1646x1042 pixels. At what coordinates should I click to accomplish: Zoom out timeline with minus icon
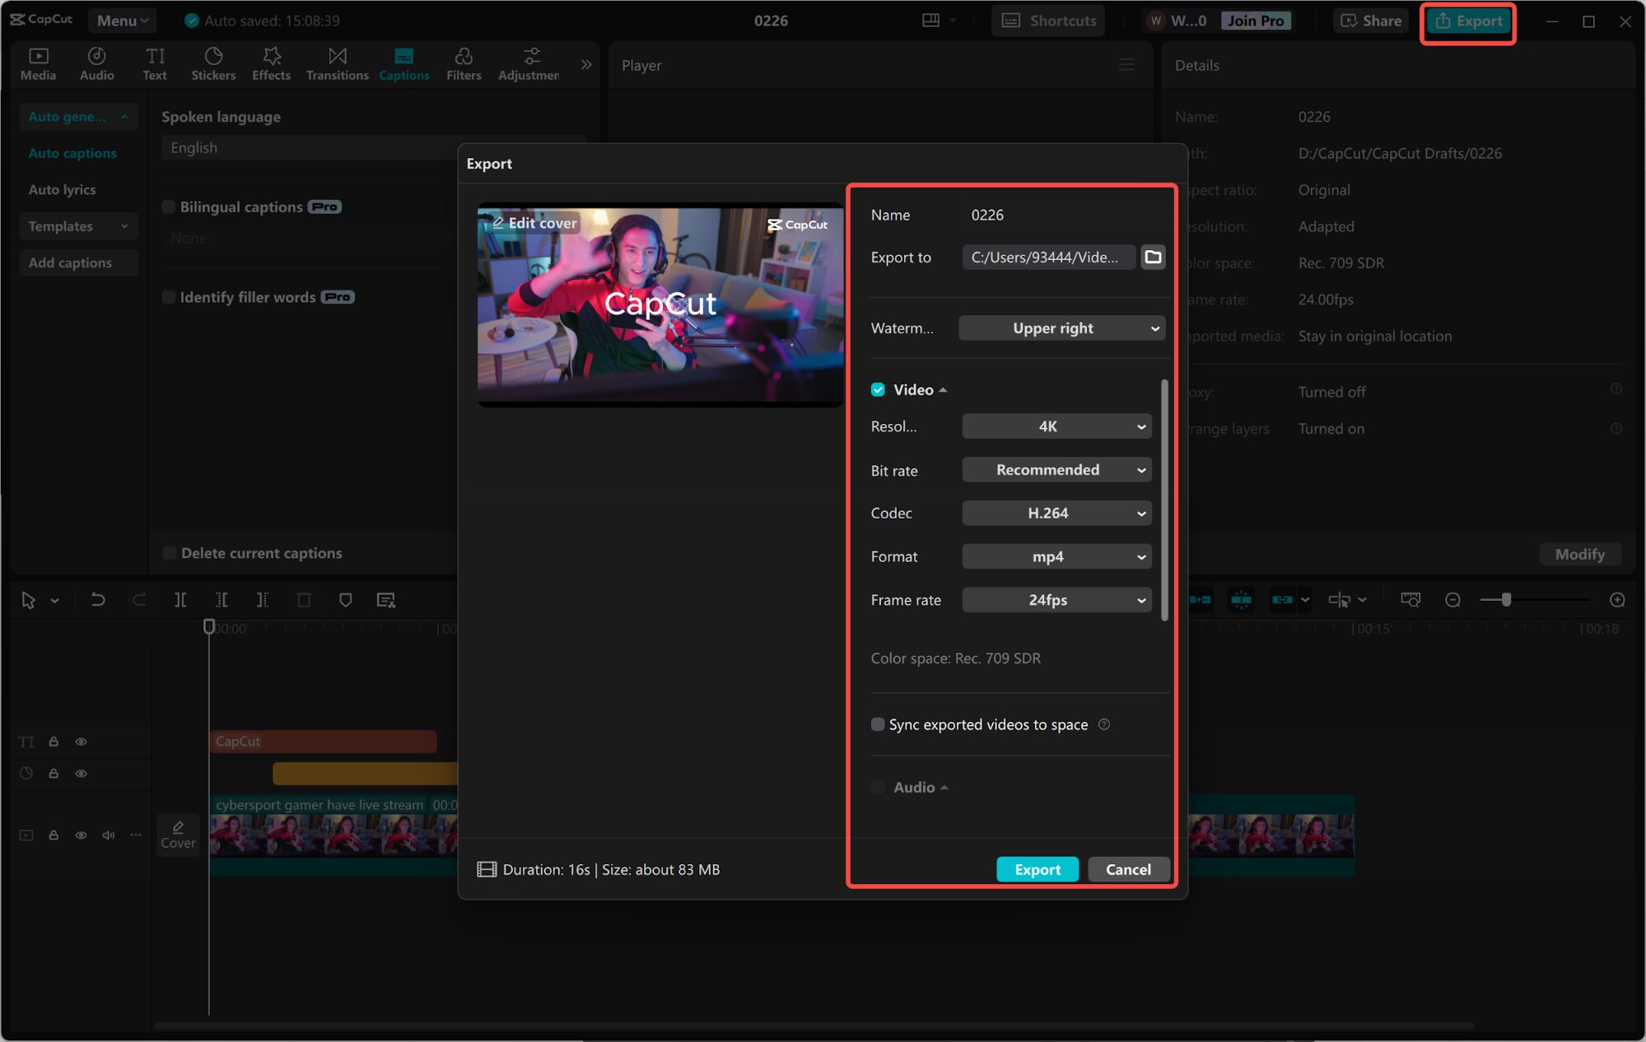[x=1452, y=600]
